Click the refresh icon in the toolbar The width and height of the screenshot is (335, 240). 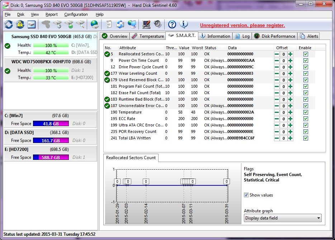9,24
